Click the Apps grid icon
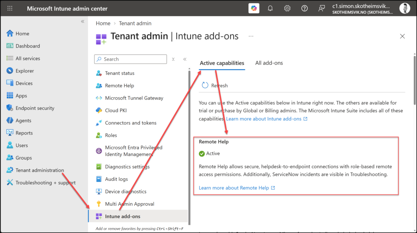 pos(10,96)
